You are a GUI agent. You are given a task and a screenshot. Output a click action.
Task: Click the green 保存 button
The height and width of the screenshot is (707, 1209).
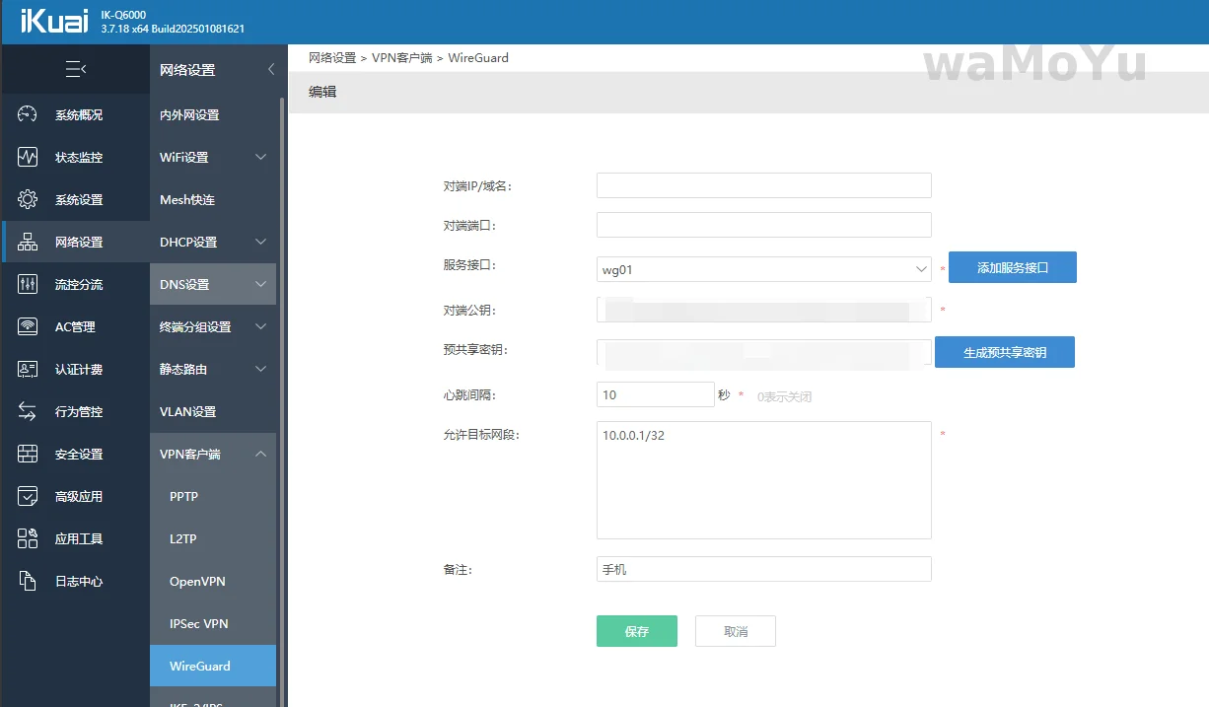[x=636, y=631]
